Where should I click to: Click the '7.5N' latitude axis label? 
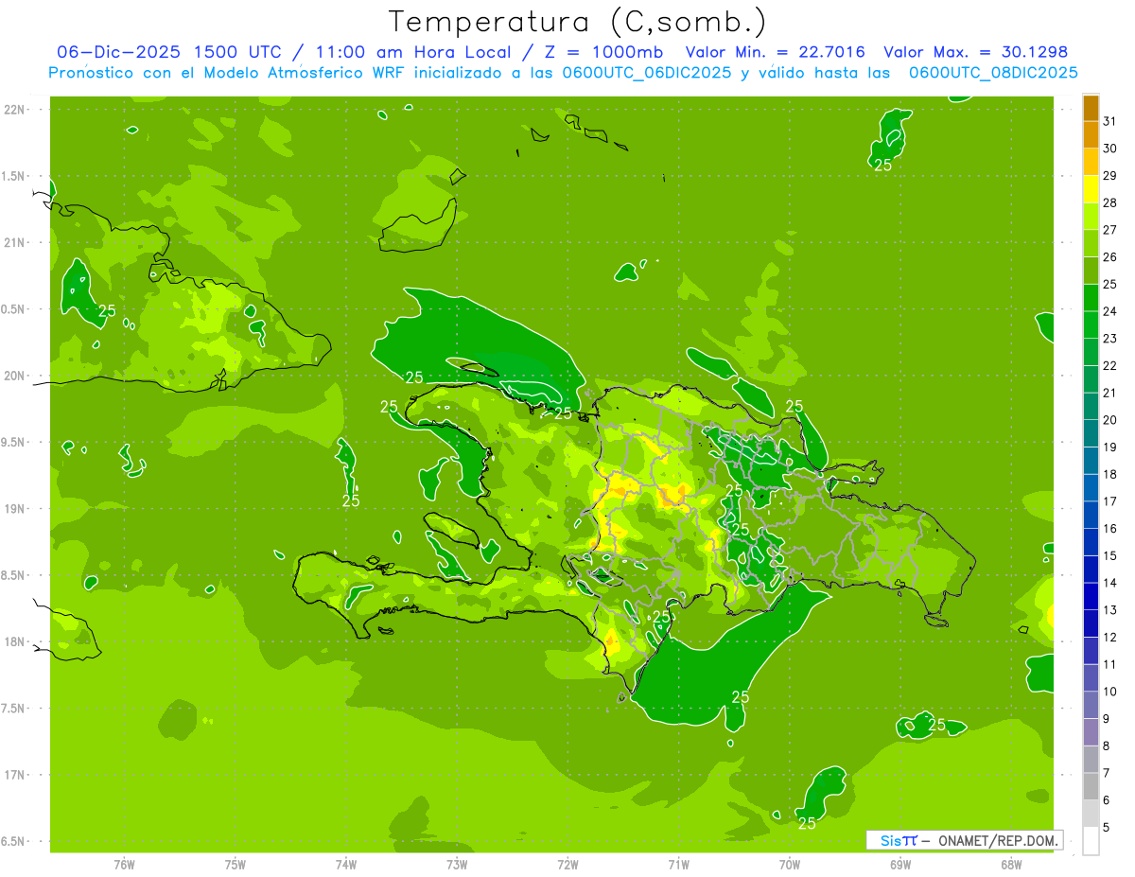pyautogui.click(x=14, y=708)
